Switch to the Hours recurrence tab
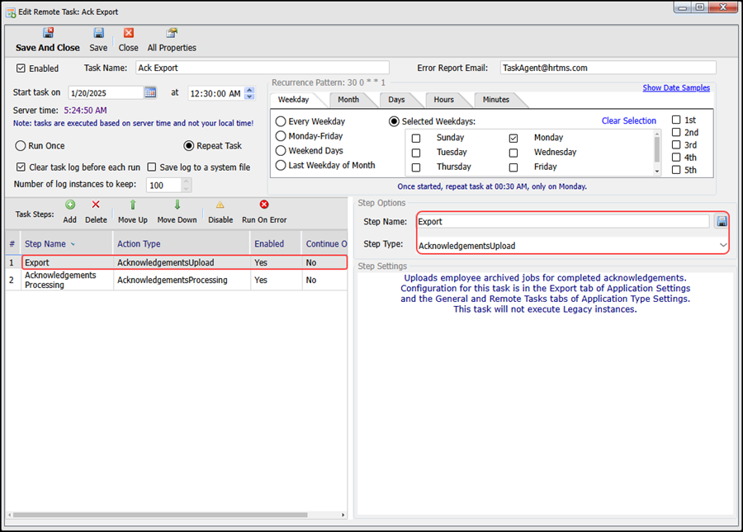This screenshot has height=532, width=743. click(443, 100)
